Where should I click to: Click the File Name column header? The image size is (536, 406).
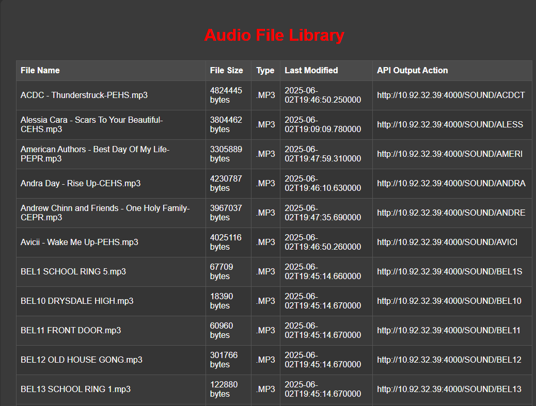click(x=40, y=70)
